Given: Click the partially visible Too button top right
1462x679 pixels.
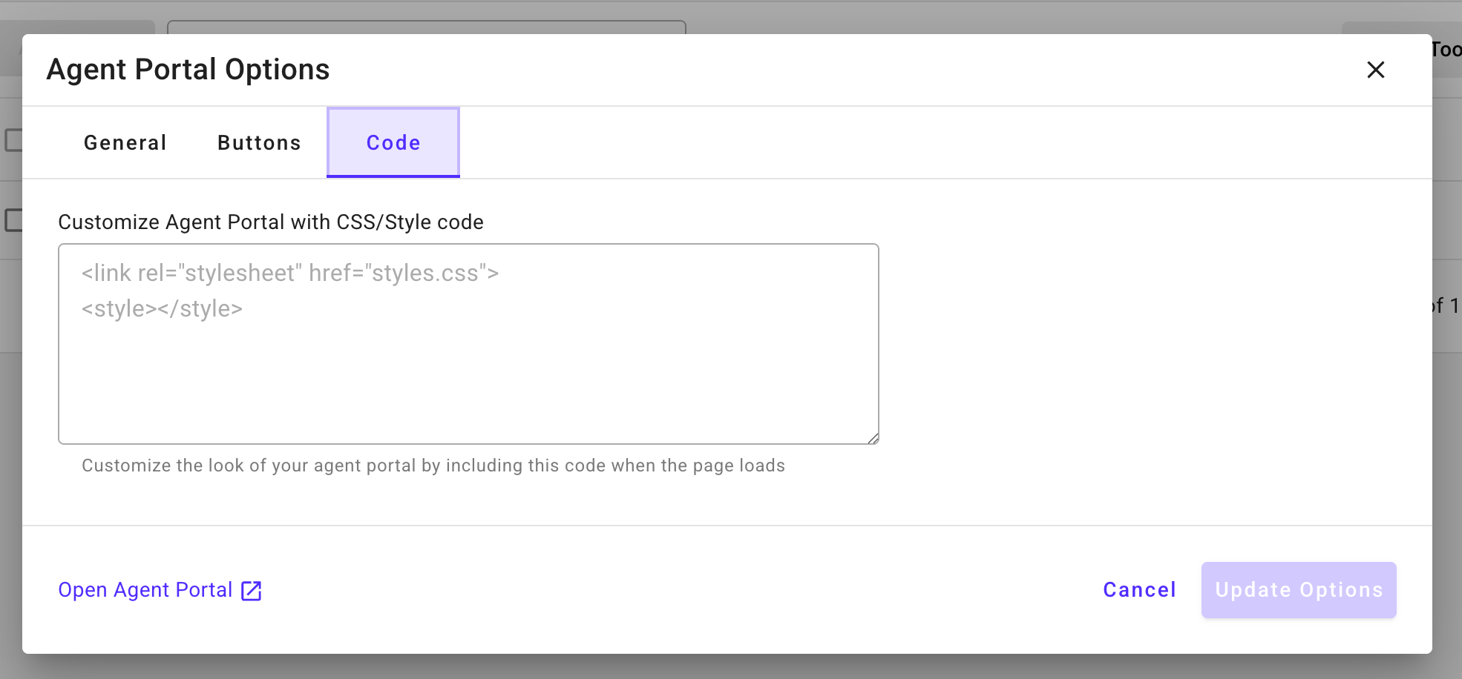Looking at the screenshot, I should coord(1447,50).
